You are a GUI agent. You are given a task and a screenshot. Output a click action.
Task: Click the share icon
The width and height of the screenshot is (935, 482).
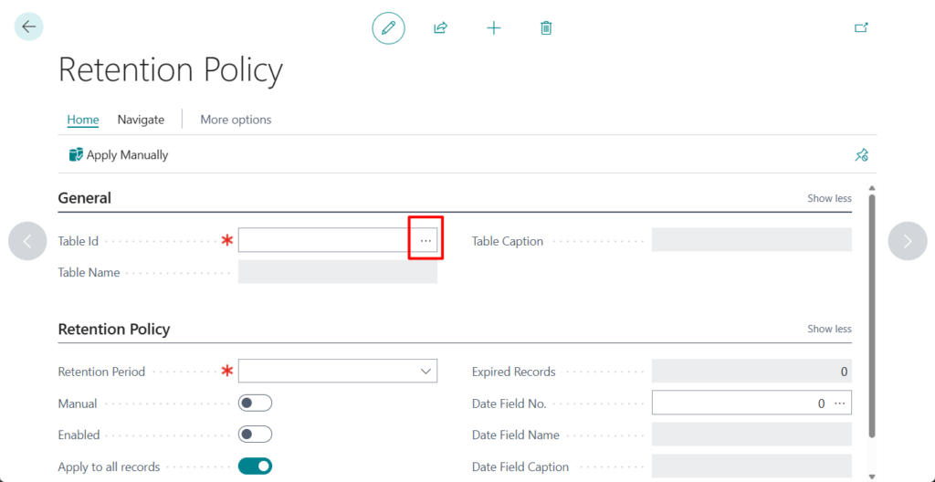click(x=440, y=28)
